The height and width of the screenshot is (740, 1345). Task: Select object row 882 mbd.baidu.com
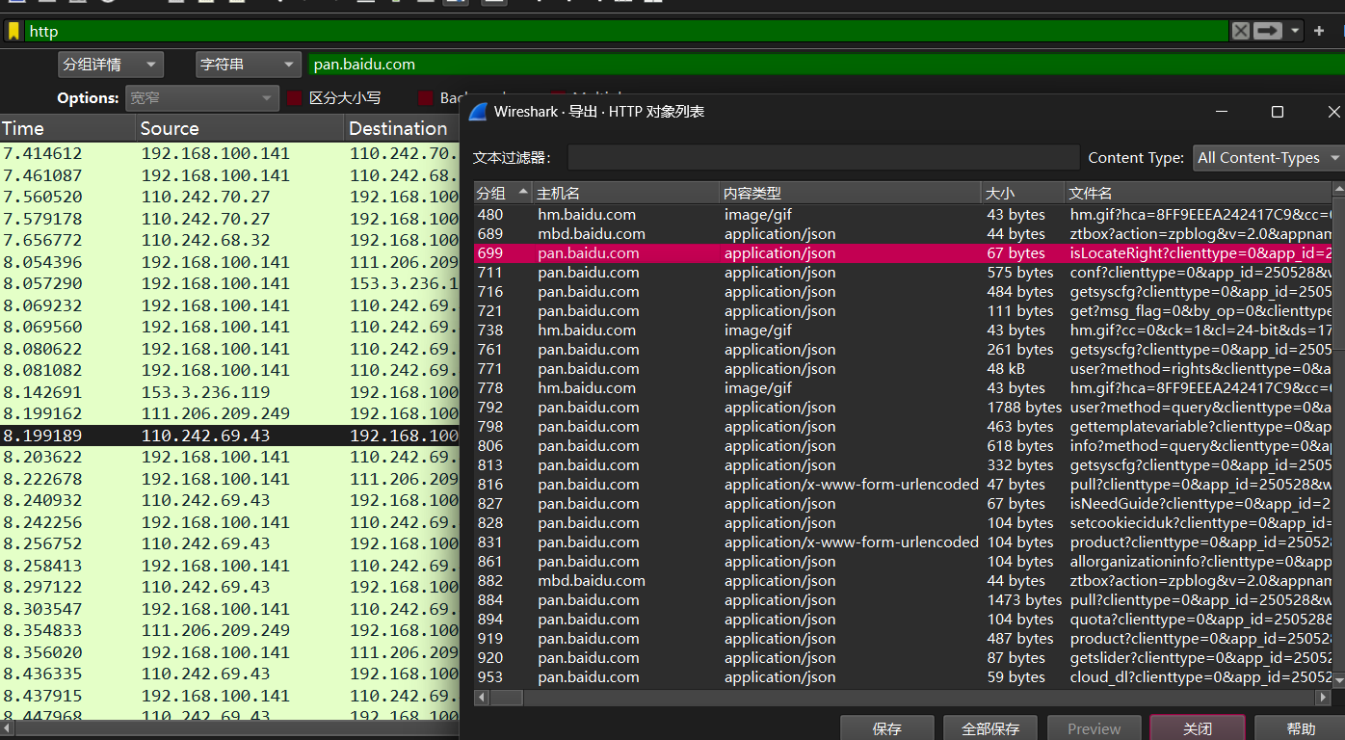pos(902,580)
